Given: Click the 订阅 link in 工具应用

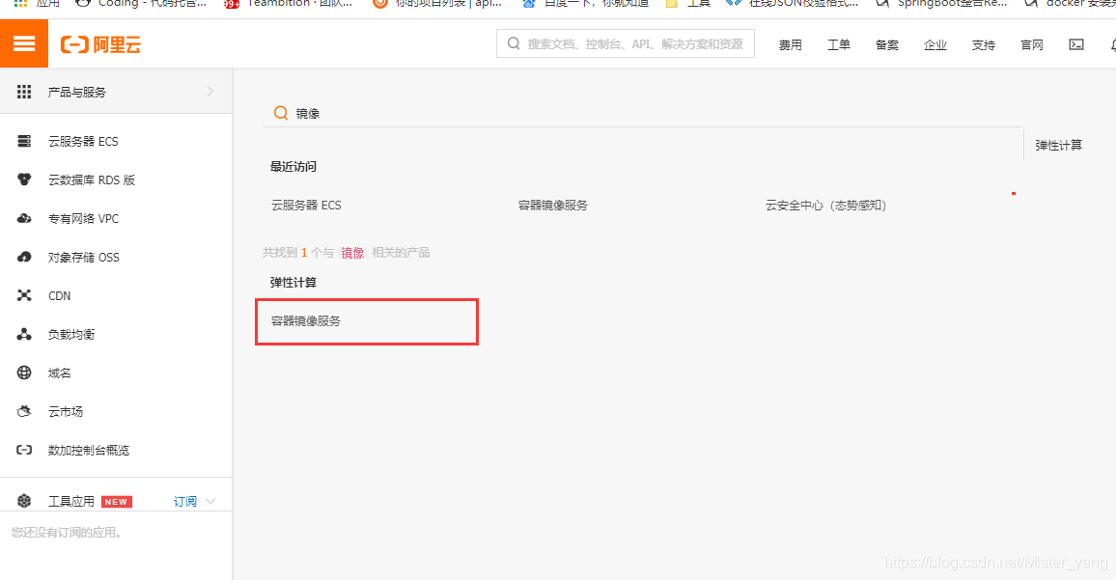Looking at the screenshot, I should (x=185, y=501).
